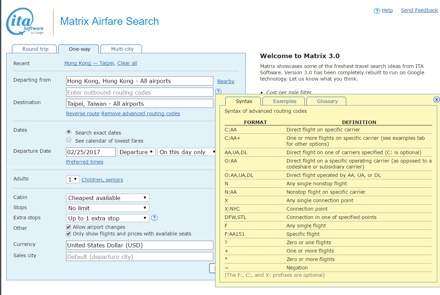Open the Adults count dropdown

point(73,179)
